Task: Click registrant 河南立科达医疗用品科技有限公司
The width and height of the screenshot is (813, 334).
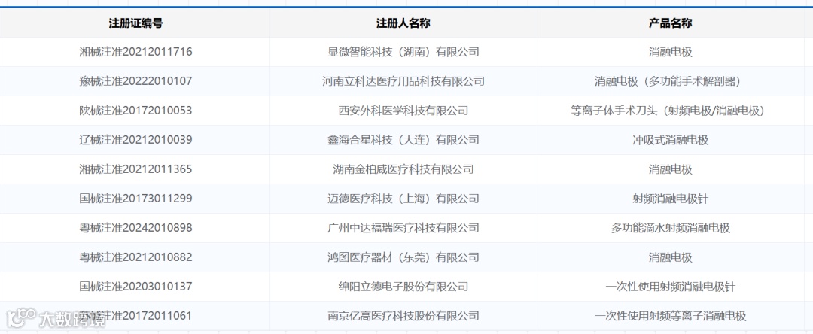Action: (403, 81)
